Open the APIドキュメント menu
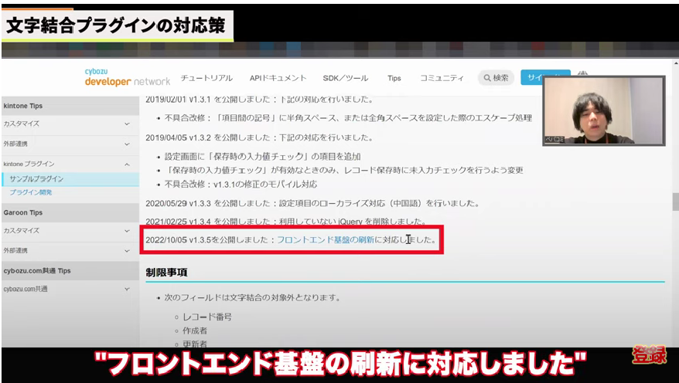 click(x=278, y=78)
